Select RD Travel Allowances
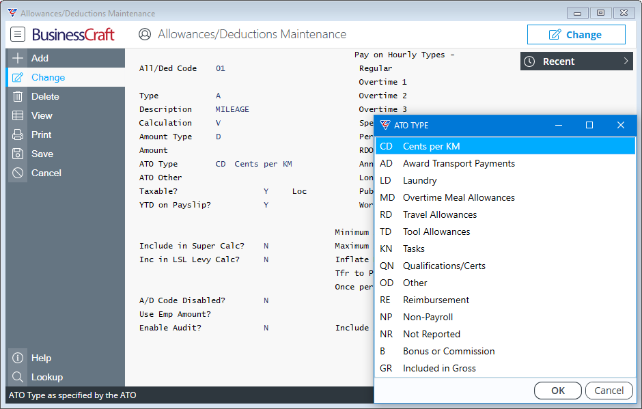This screenshot has width=642, height=409. (x=505, y=214)
